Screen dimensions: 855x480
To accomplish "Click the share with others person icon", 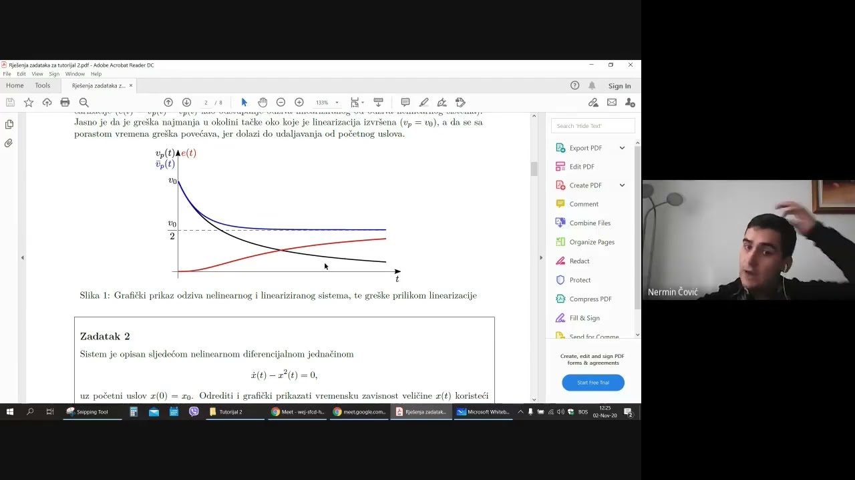I will [x=630, y=102].
